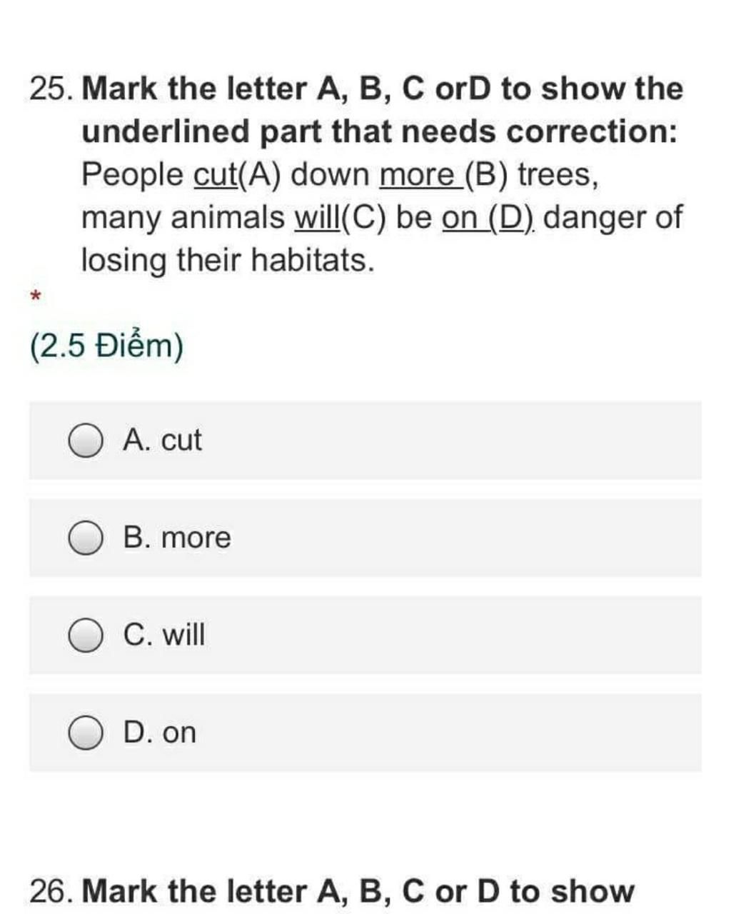This screenshot has height=914, width=731.
Task: Click underlined word 'cut' in the sentence
Action: (x=215, y=175)
